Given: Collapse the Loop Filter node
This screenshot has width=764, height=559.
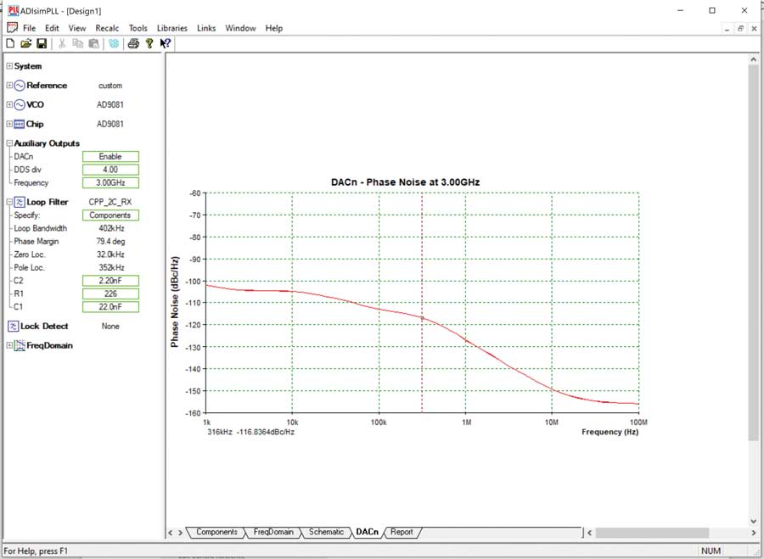Looking at the screenshot, I should pos(9,202).
